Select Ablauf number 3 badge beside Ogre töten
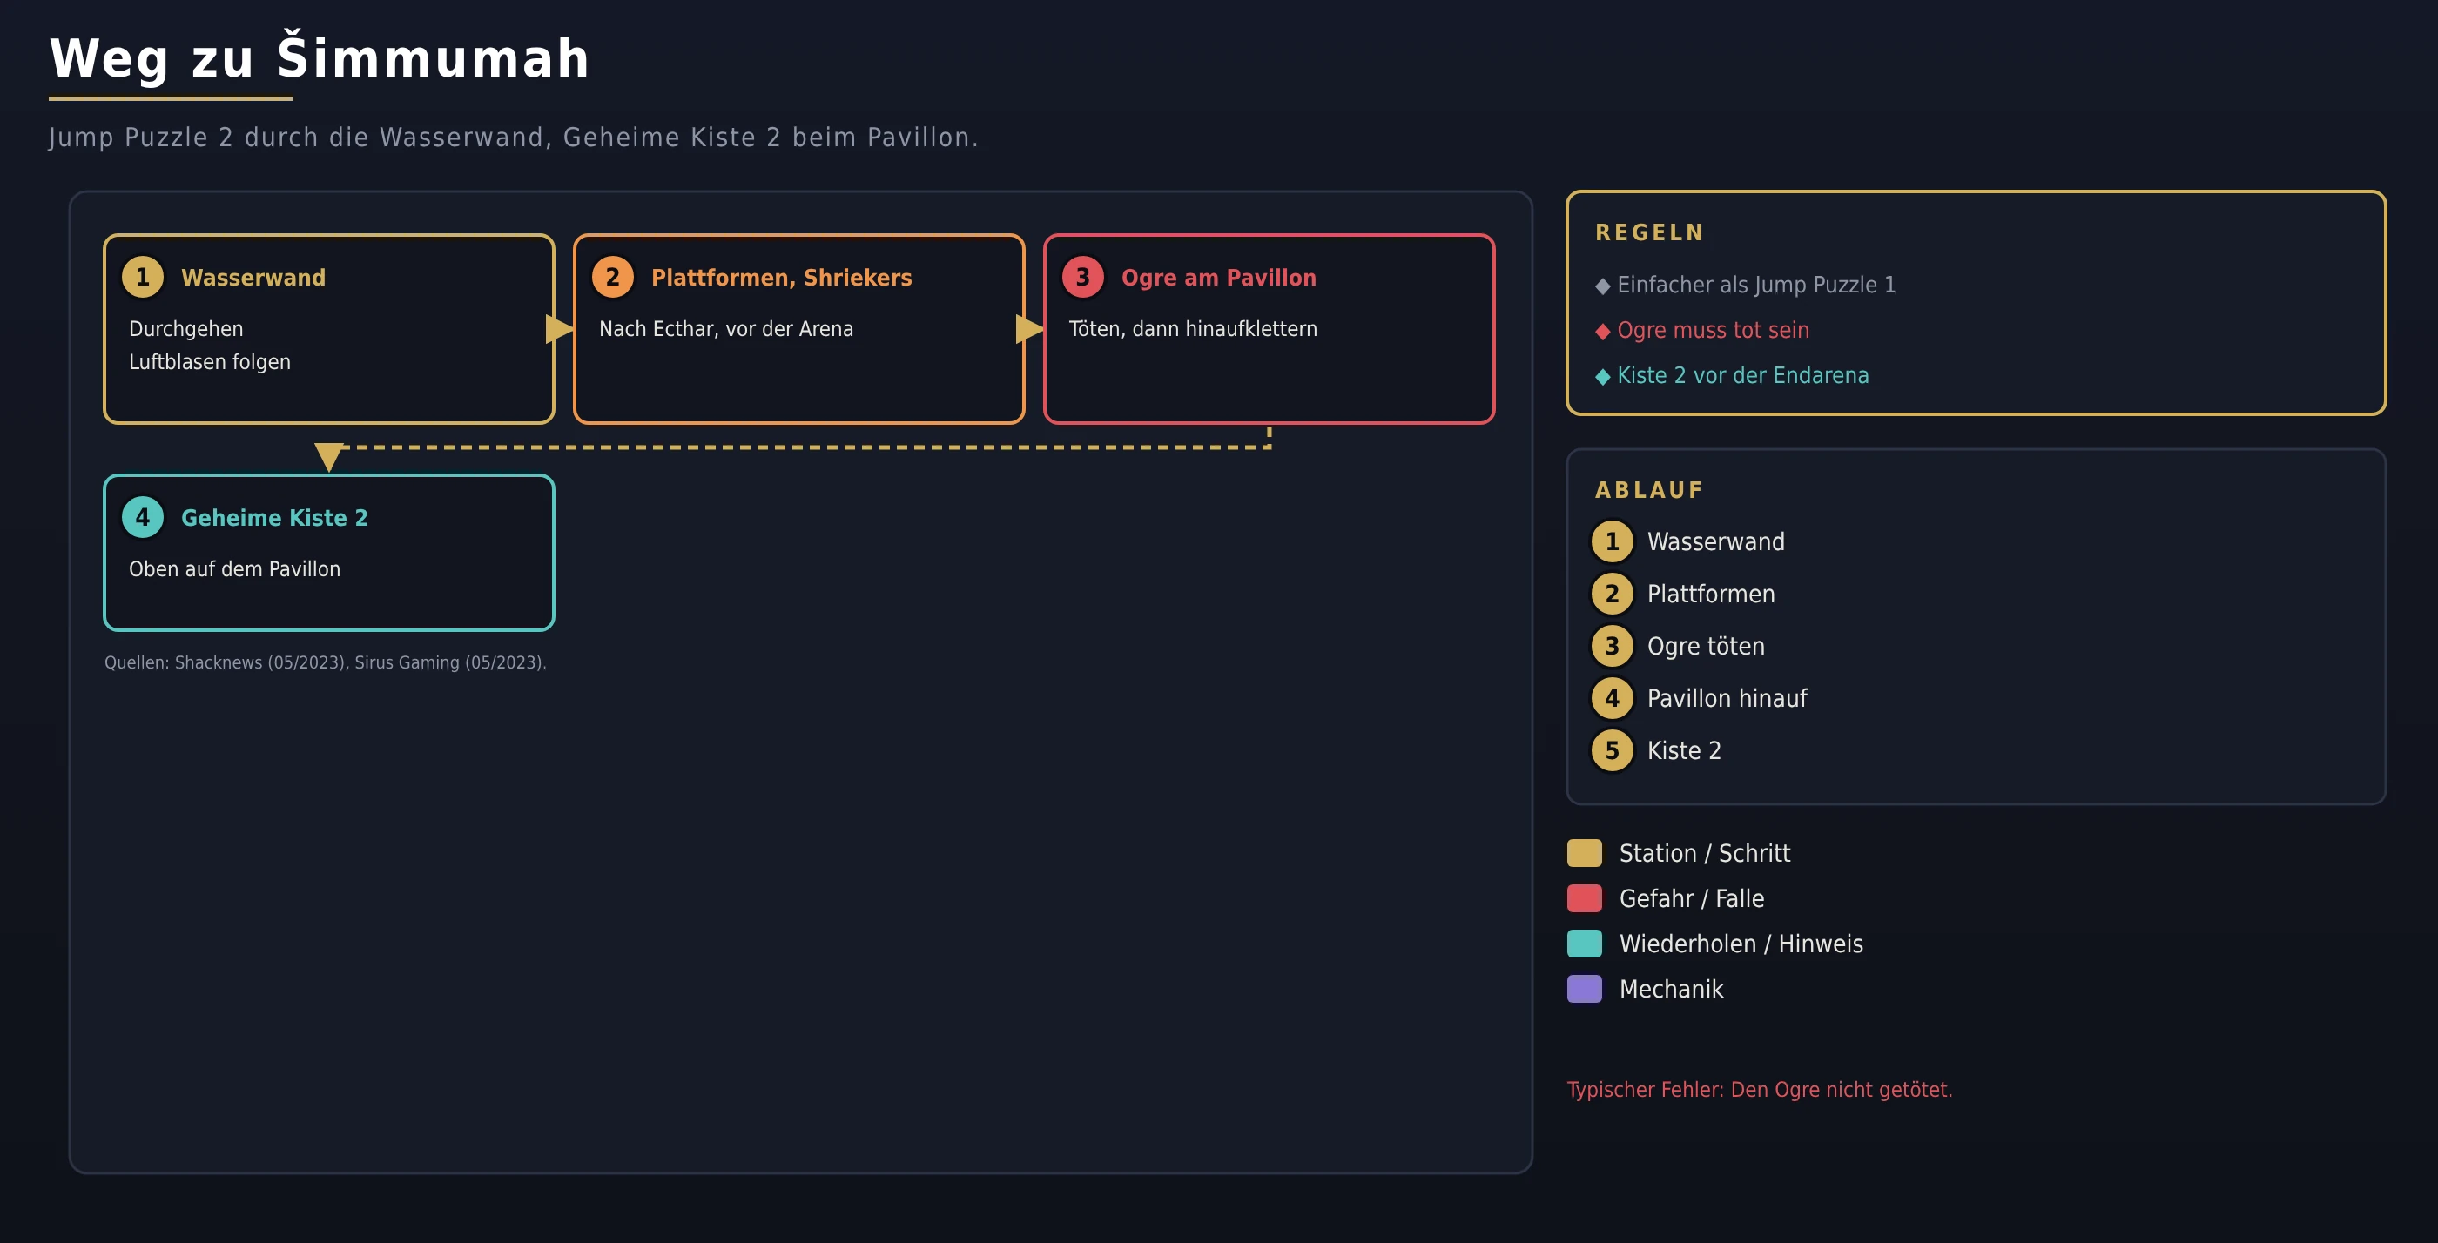Screen dimensions: 2438x1243 click(1612, 646)
